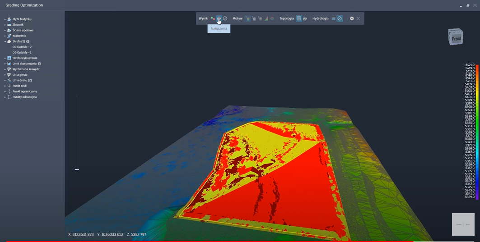The width and height of the screenshot is (480, 242).
Task: Click the gray thumbnail panel at bottom right
Action: point(463,224)
